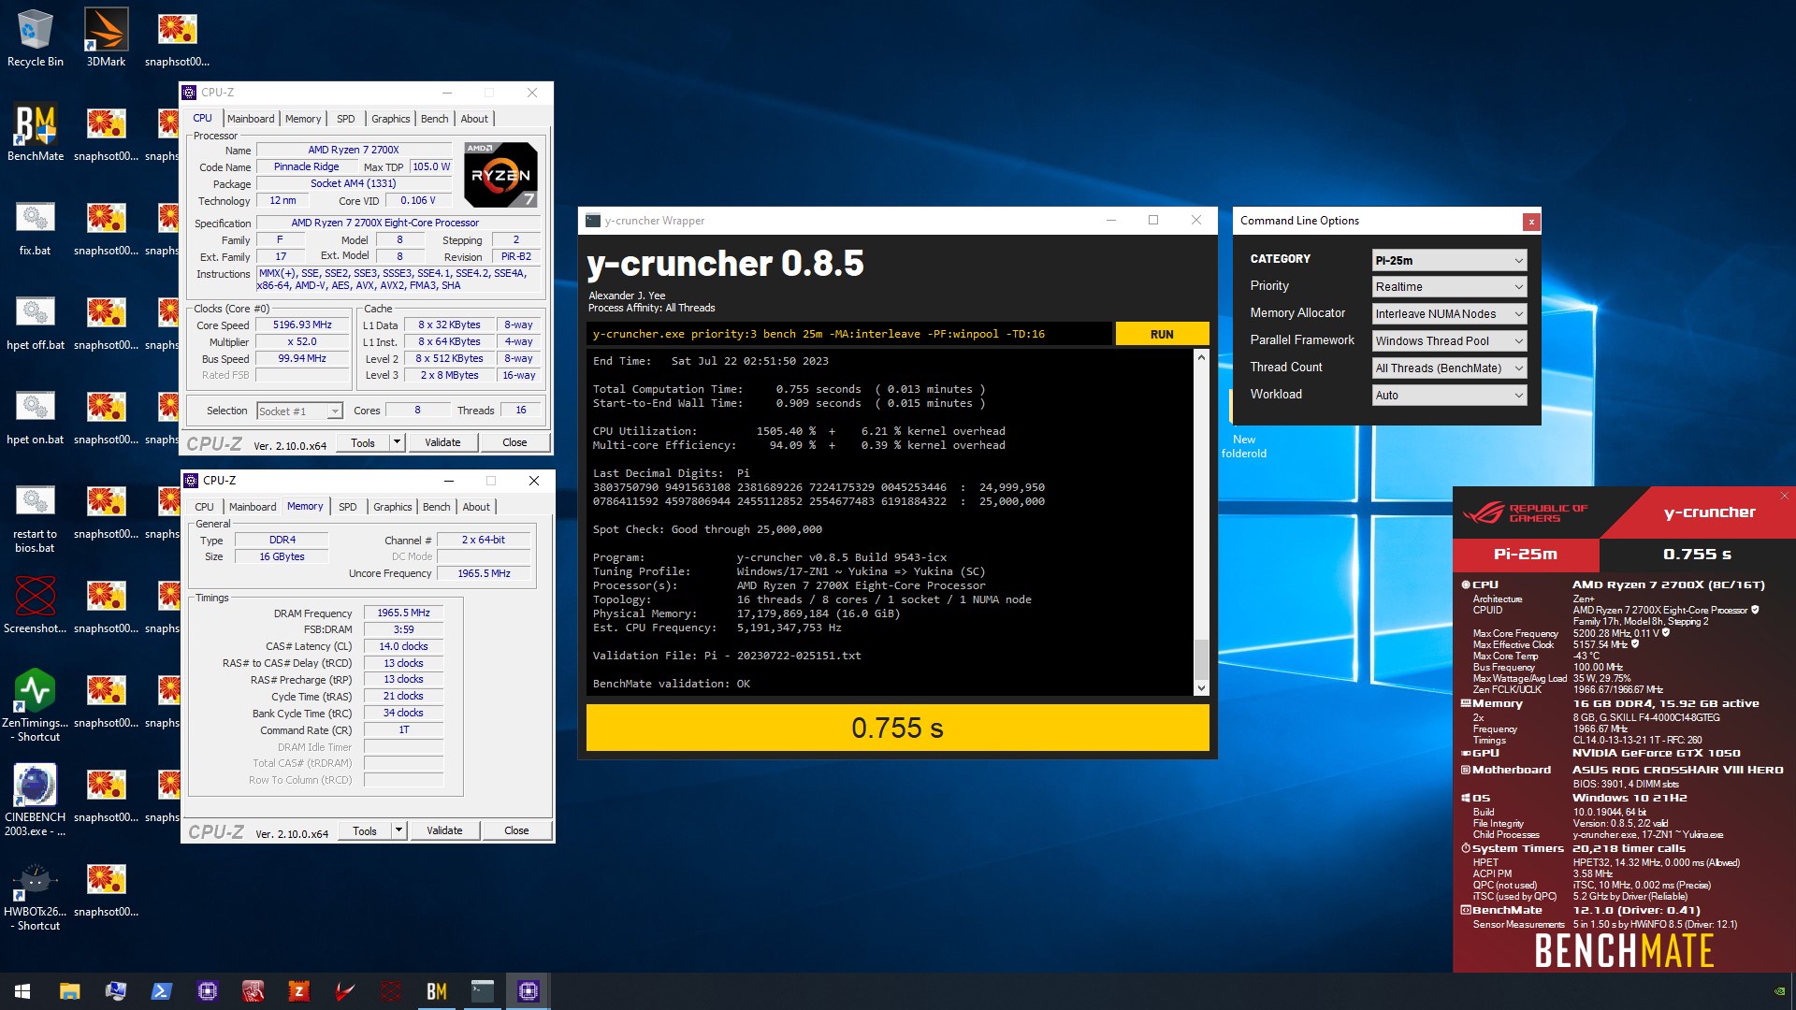Viewport: 1796px width, 1010px height.
Task: Expand the Memory Allocator dropdown
Action: pos(1449,314)
